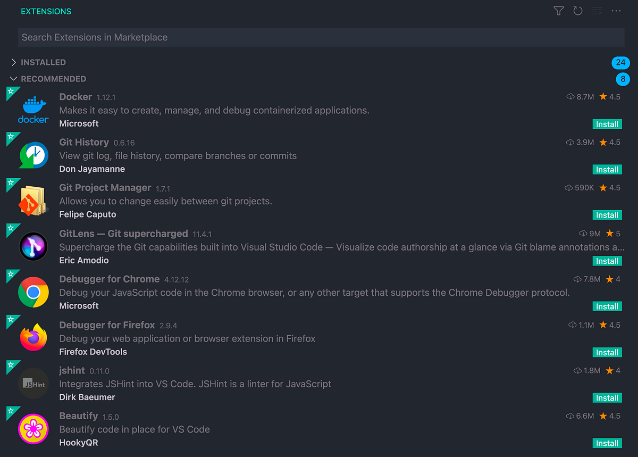This screenshot has width=638, height=457.
Task: Click the Git Project Manager folder icon
Action: click(33, 201)
